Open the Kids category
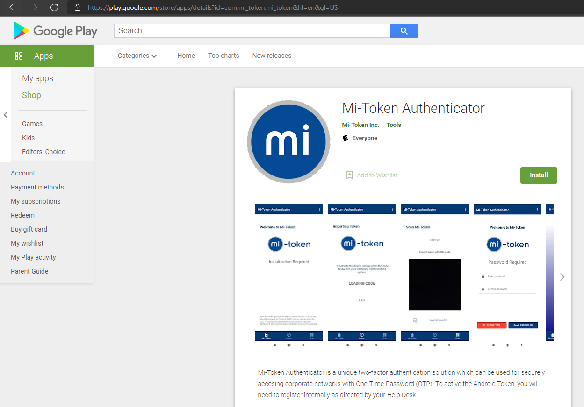The width and height of the screenshot is (584, 407). [29, 138]
